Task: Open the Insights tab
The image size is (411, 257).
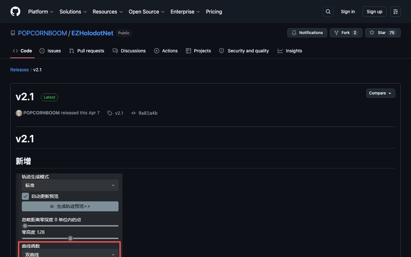Action: click(290, 51)
